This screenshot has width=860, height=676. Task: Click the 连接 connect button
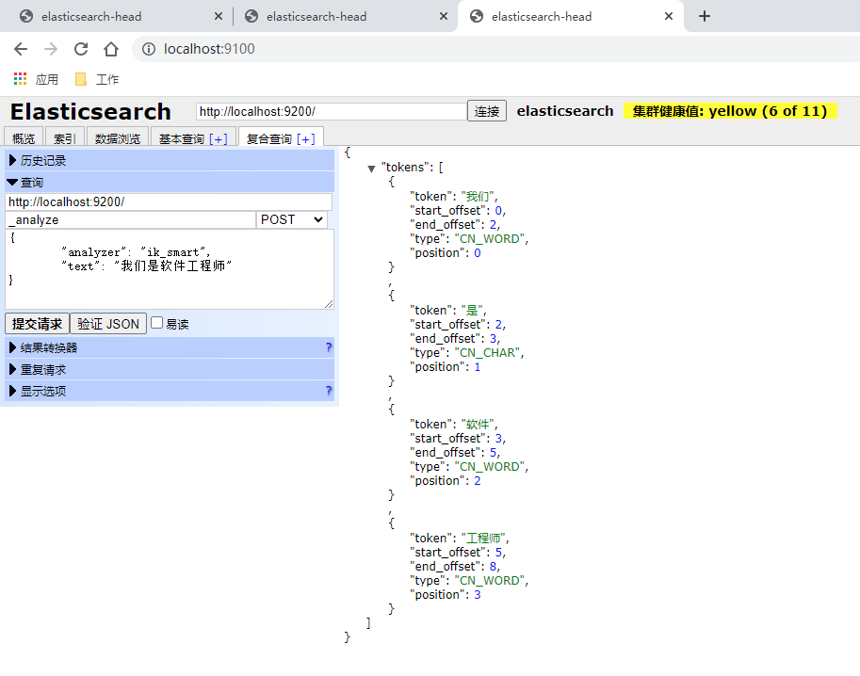point(486,110)
